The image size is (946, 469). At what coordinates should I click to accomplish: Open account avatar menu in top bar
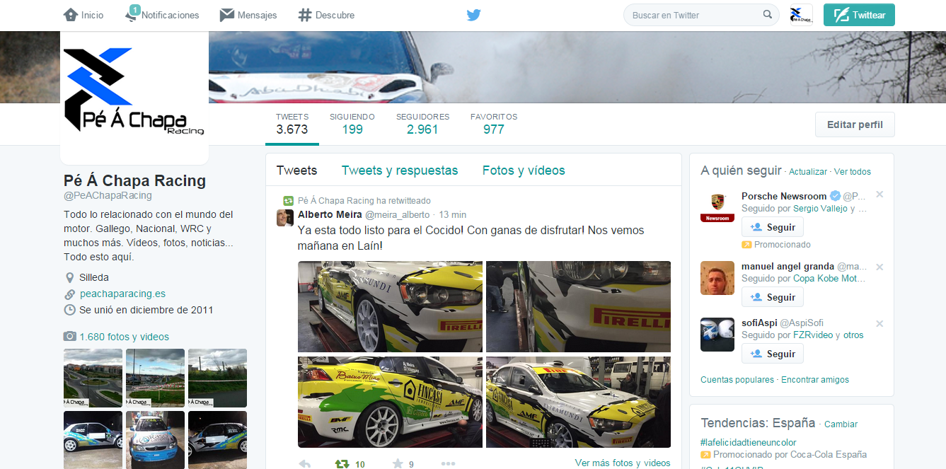801,15
